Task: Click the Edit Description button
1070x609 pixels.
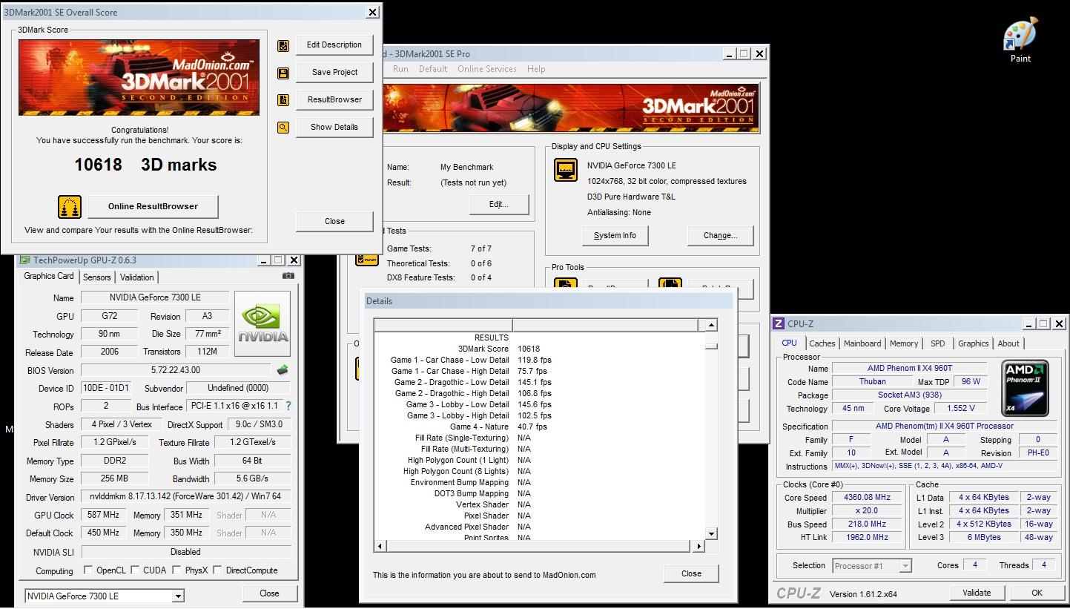Action: [x=334, y=45]
